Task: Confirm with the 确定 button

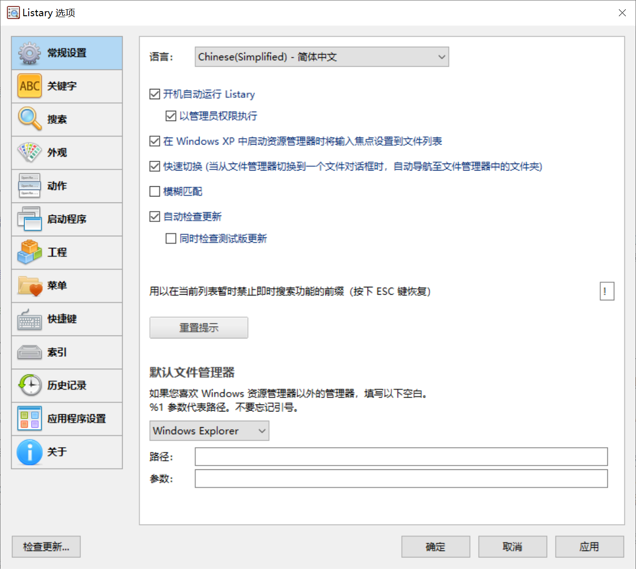Action: pos(436,547)
